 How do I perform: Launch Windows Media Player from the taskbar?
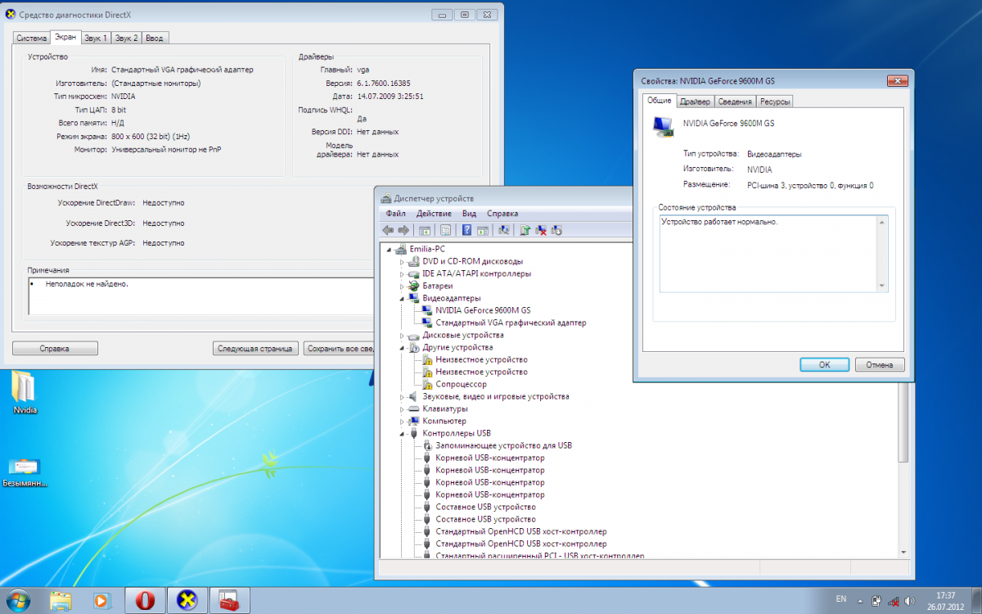pos(103,600)
